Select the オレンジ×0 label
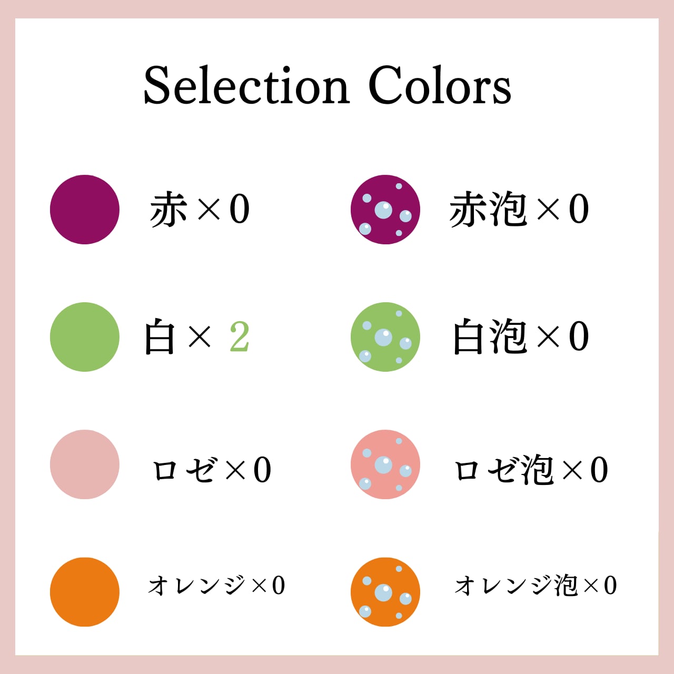674x674 pixels. point(216,586)
